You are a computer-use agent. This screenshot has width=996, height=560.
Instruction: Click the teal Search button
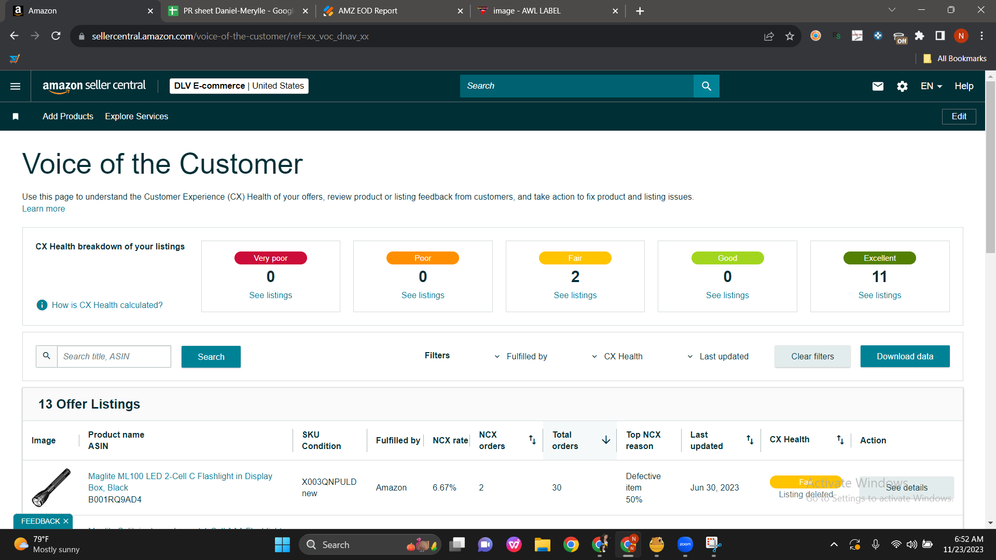(x=211, y=357)
